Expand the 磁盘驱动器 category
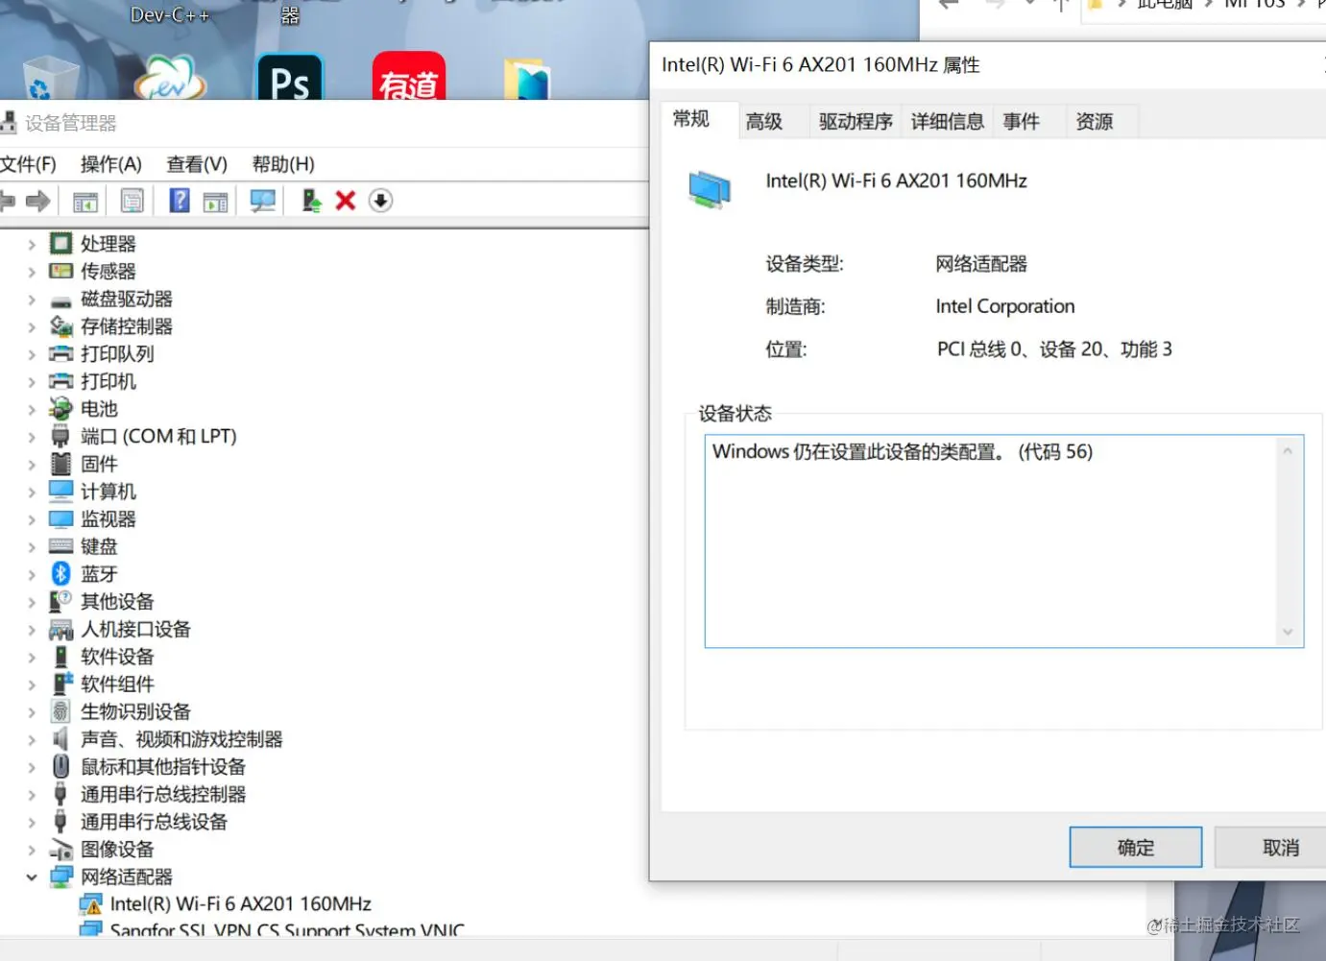 click(x=32, y=300)
